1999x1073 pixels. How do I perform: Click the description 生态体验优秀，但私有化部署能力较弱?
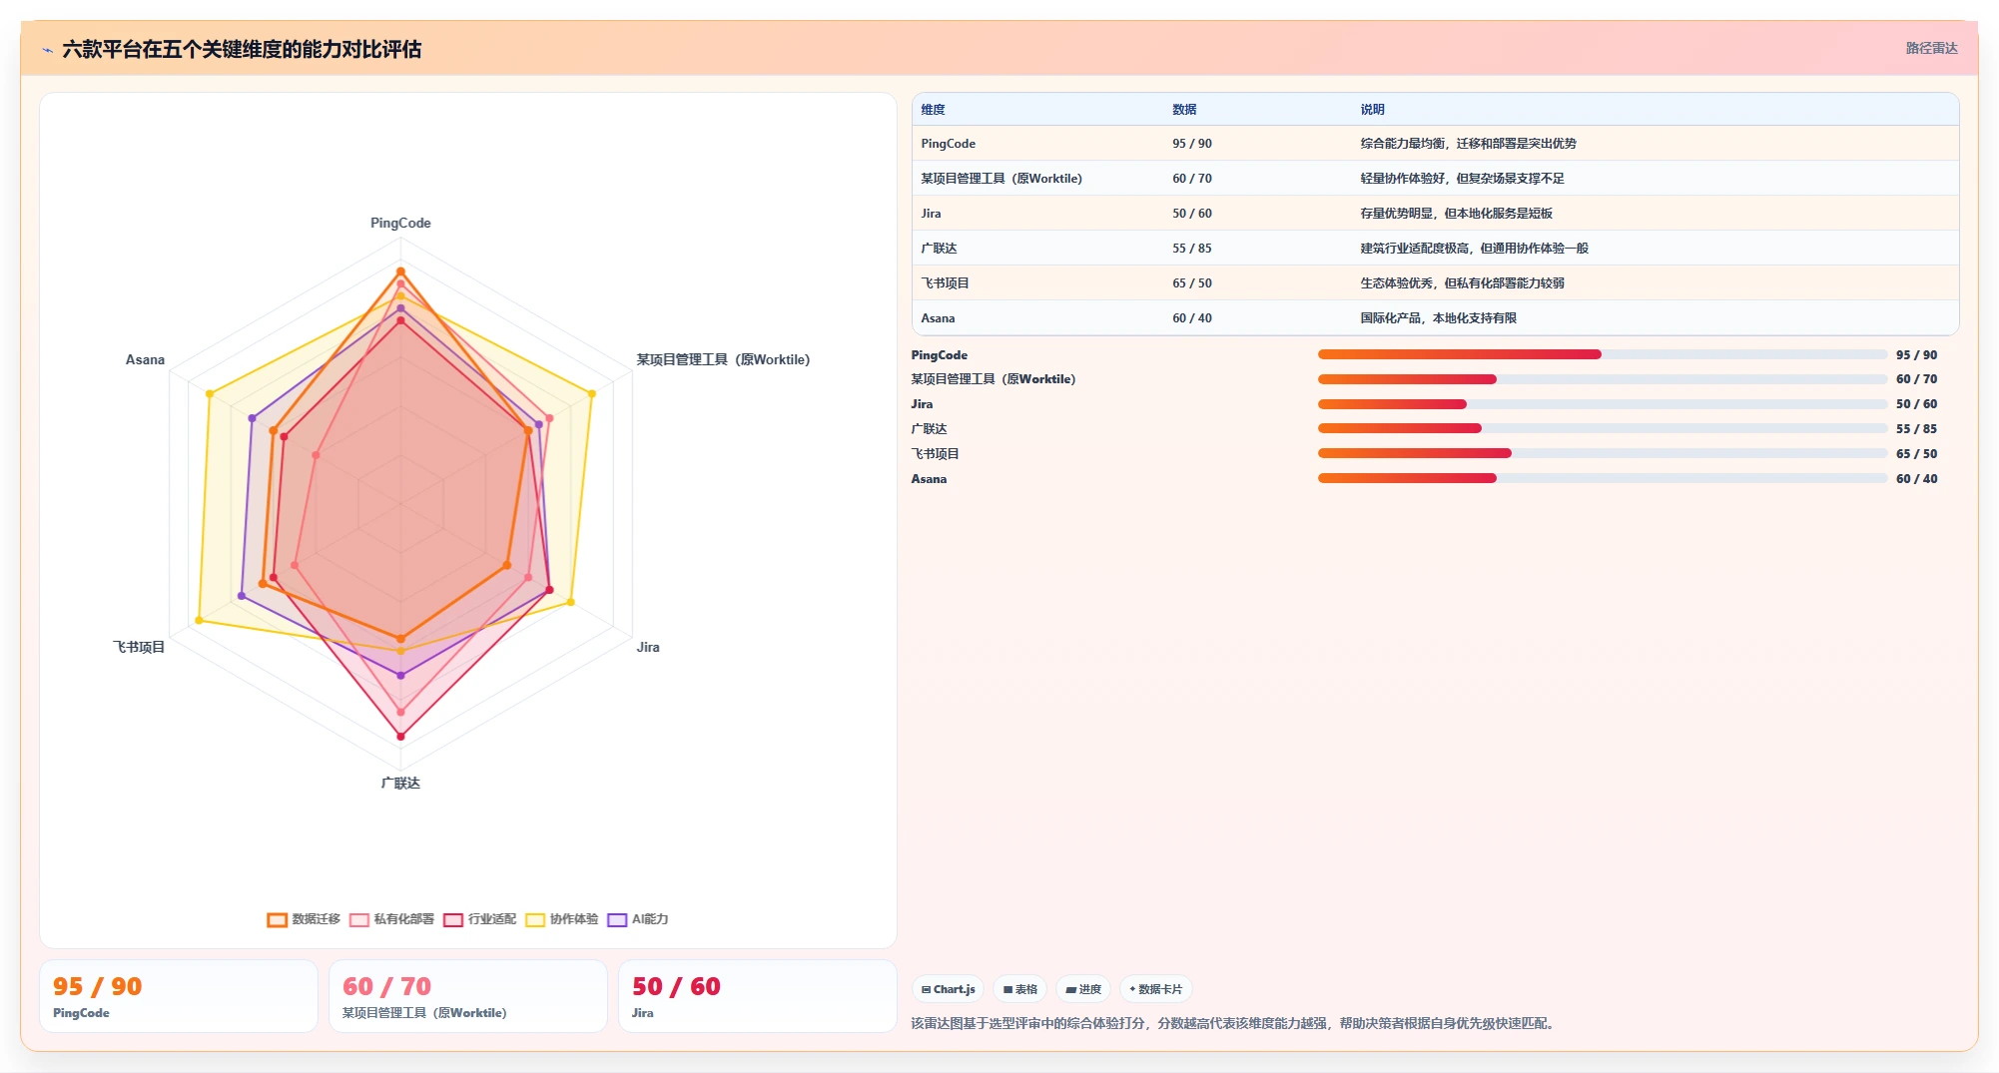(x=1462, y=283)
